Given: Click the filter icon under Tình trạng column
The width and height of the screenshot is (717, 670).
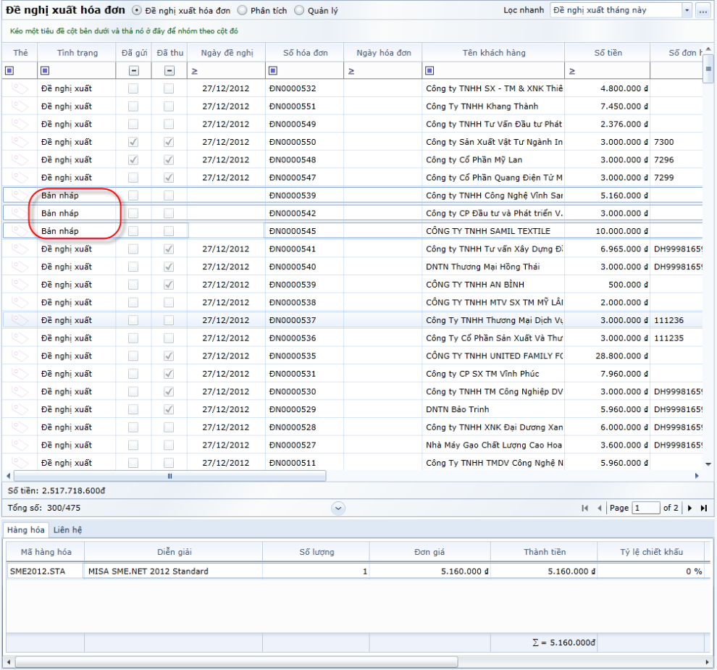Looking at the screenshot, I should tap(45, 71).
